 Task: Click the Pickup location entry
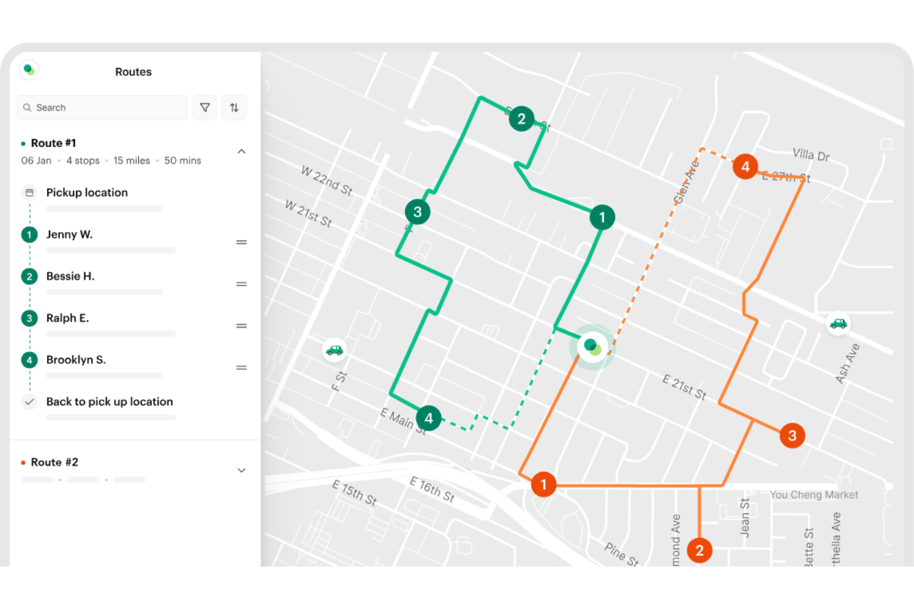134,200
